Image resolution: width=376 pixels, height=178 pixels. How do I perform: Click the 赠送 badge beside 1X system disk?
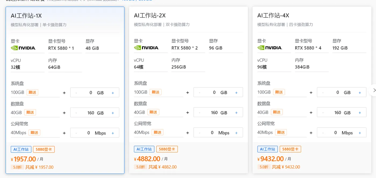pos(32,92)
